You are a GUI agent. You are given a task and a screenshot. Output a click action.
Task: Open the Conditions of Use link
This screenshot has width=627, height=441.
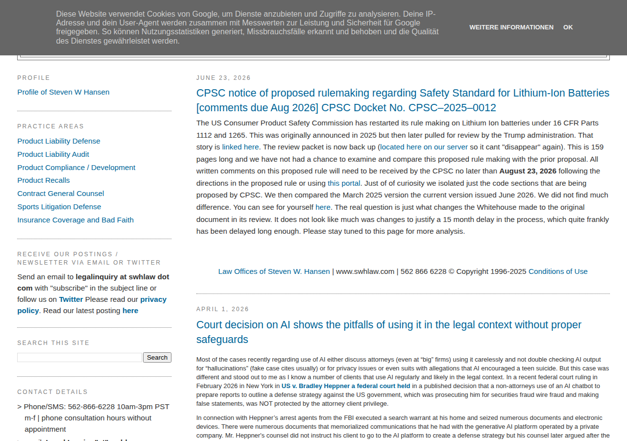[558, 271]
